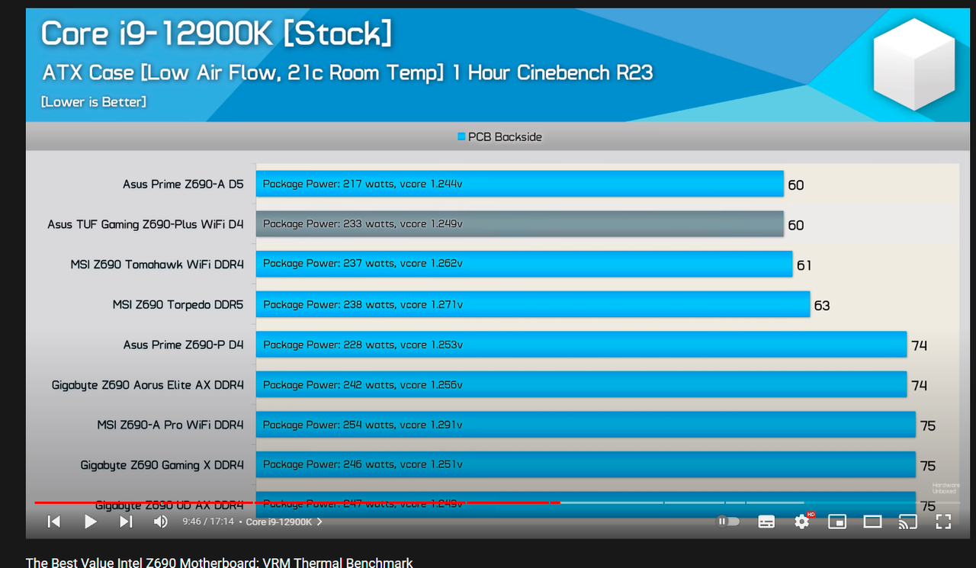Click the 61 value on Tomahawk bar
Viewport: 976px width, 568px height.
[x=804, y=265]
